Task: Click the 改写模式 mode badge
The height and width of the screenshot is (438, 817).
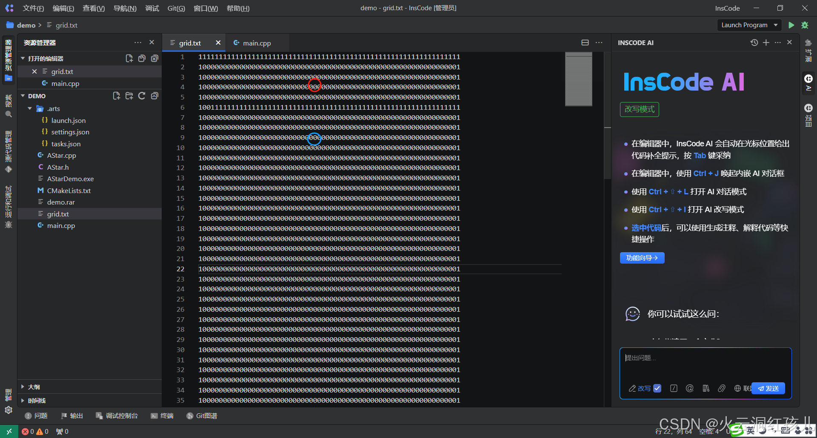Action: pos(640,109)
